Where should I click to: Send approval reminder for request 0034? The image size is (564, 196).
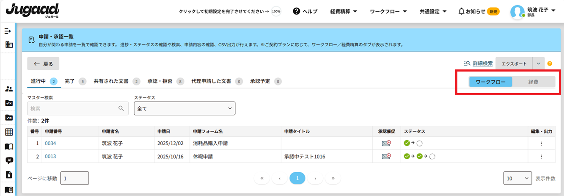coord(386,144)
